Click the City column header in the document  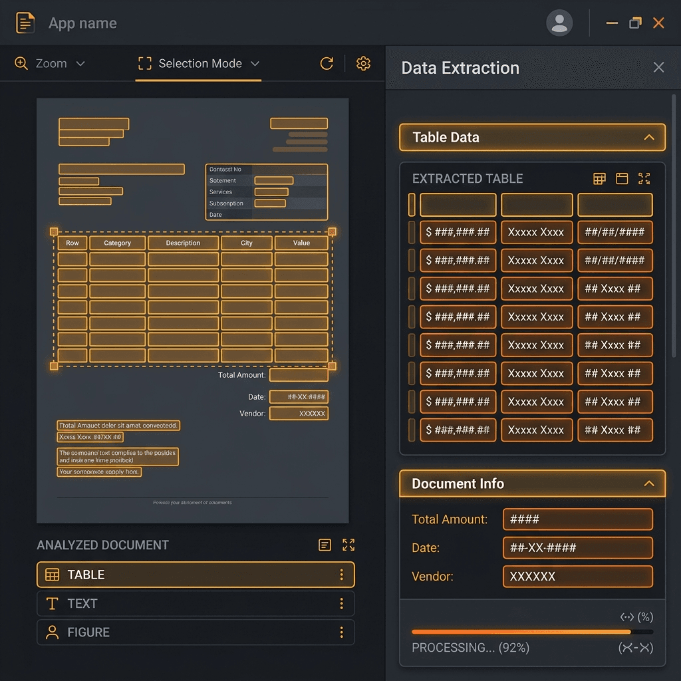point(246,243)
